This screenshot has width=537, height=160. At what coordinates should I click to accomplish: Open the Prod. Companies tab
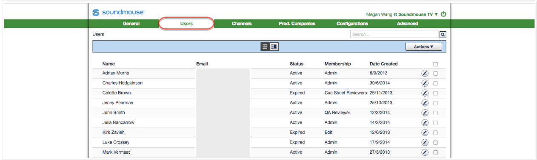[x=297, y=24]
